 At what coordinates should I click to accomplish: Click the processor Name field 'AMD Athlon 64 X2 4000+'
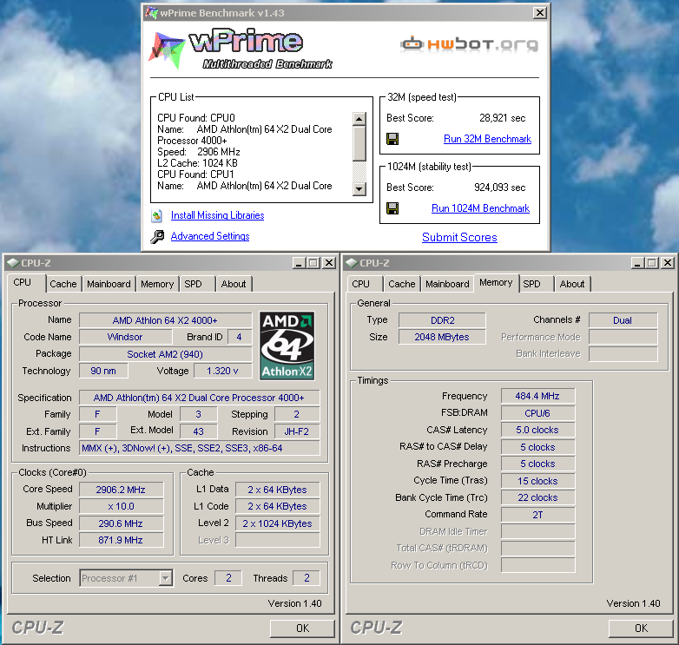(165, 320)
